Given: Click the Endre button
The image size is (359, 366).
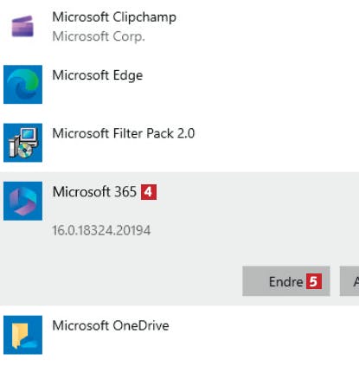Looking at the screenshot, I should click(x=286, y=281).
